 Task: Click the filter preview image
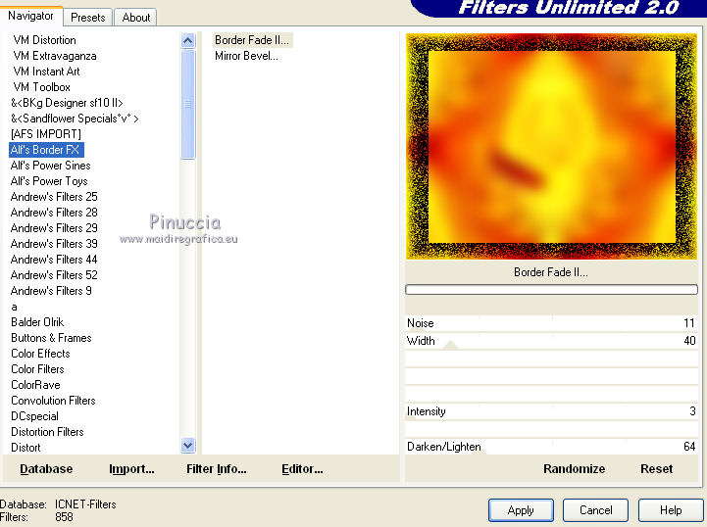[551, 146]
